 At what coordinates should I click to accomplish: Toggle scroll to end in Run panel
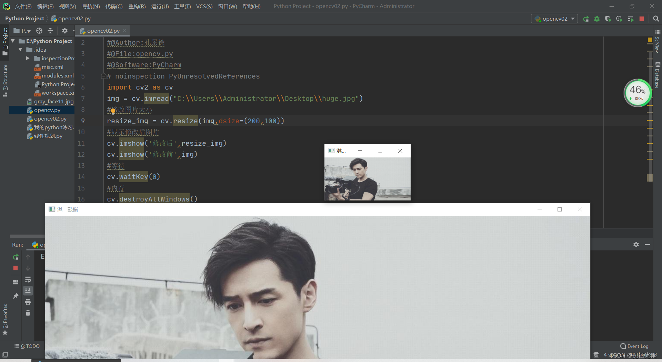click(28, 290)
